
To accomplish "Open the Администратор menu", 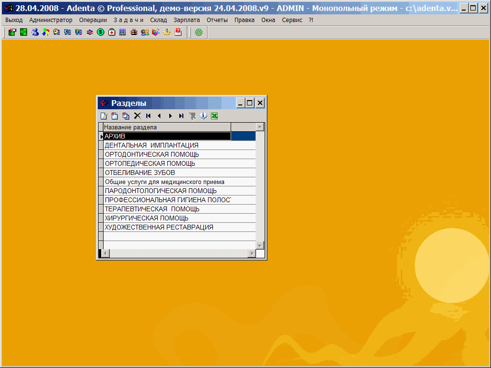I will coord(51,20).
